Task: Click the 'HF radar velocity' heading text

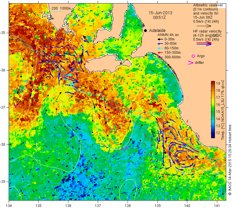Action: (x=207, y=31)
